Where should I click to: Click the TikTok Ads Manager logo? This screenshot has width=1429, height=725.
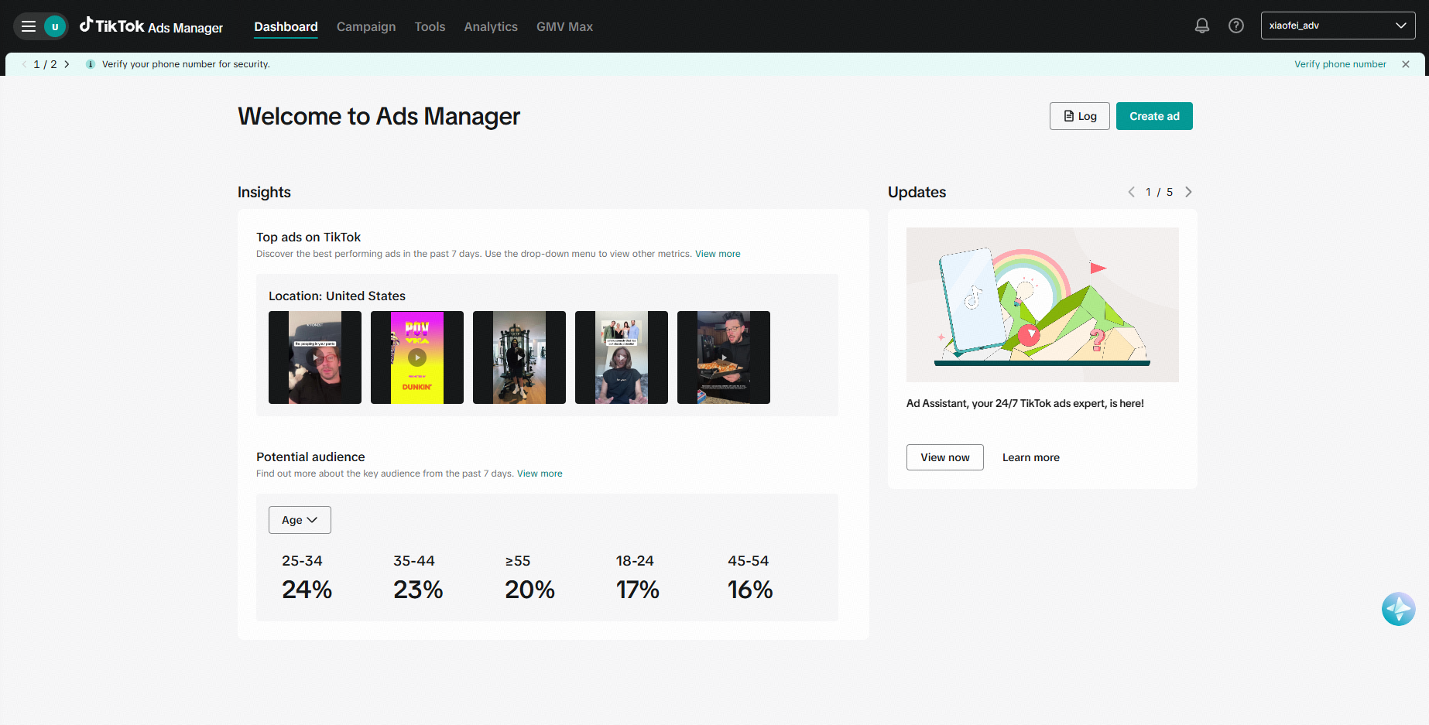pos(152,26)
